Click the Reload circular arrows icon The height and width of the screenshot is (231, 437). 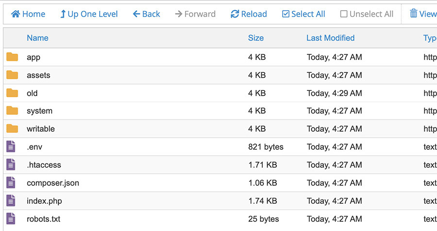[x=235, y=14]
